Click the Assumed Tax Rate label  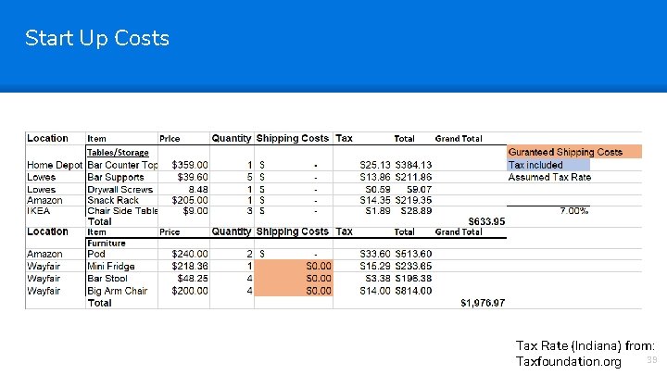click(x=549, y=177)
